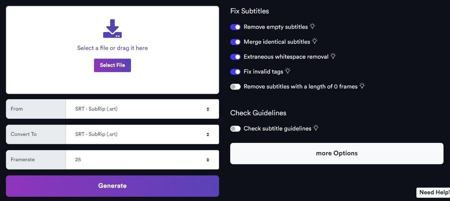Click lightbulb beside 0 frames length option
Viewport: 450px width, 201px height.
362,86
